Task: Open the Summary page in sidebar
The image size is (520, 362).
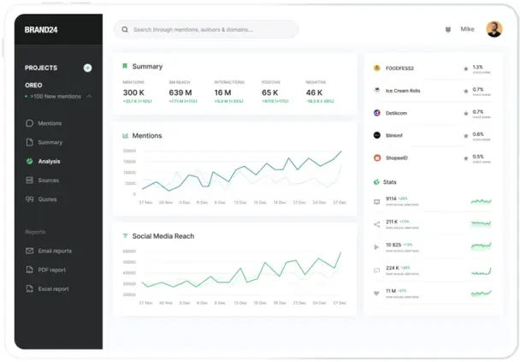Action: pyautogui.click(x=50, y=142)
